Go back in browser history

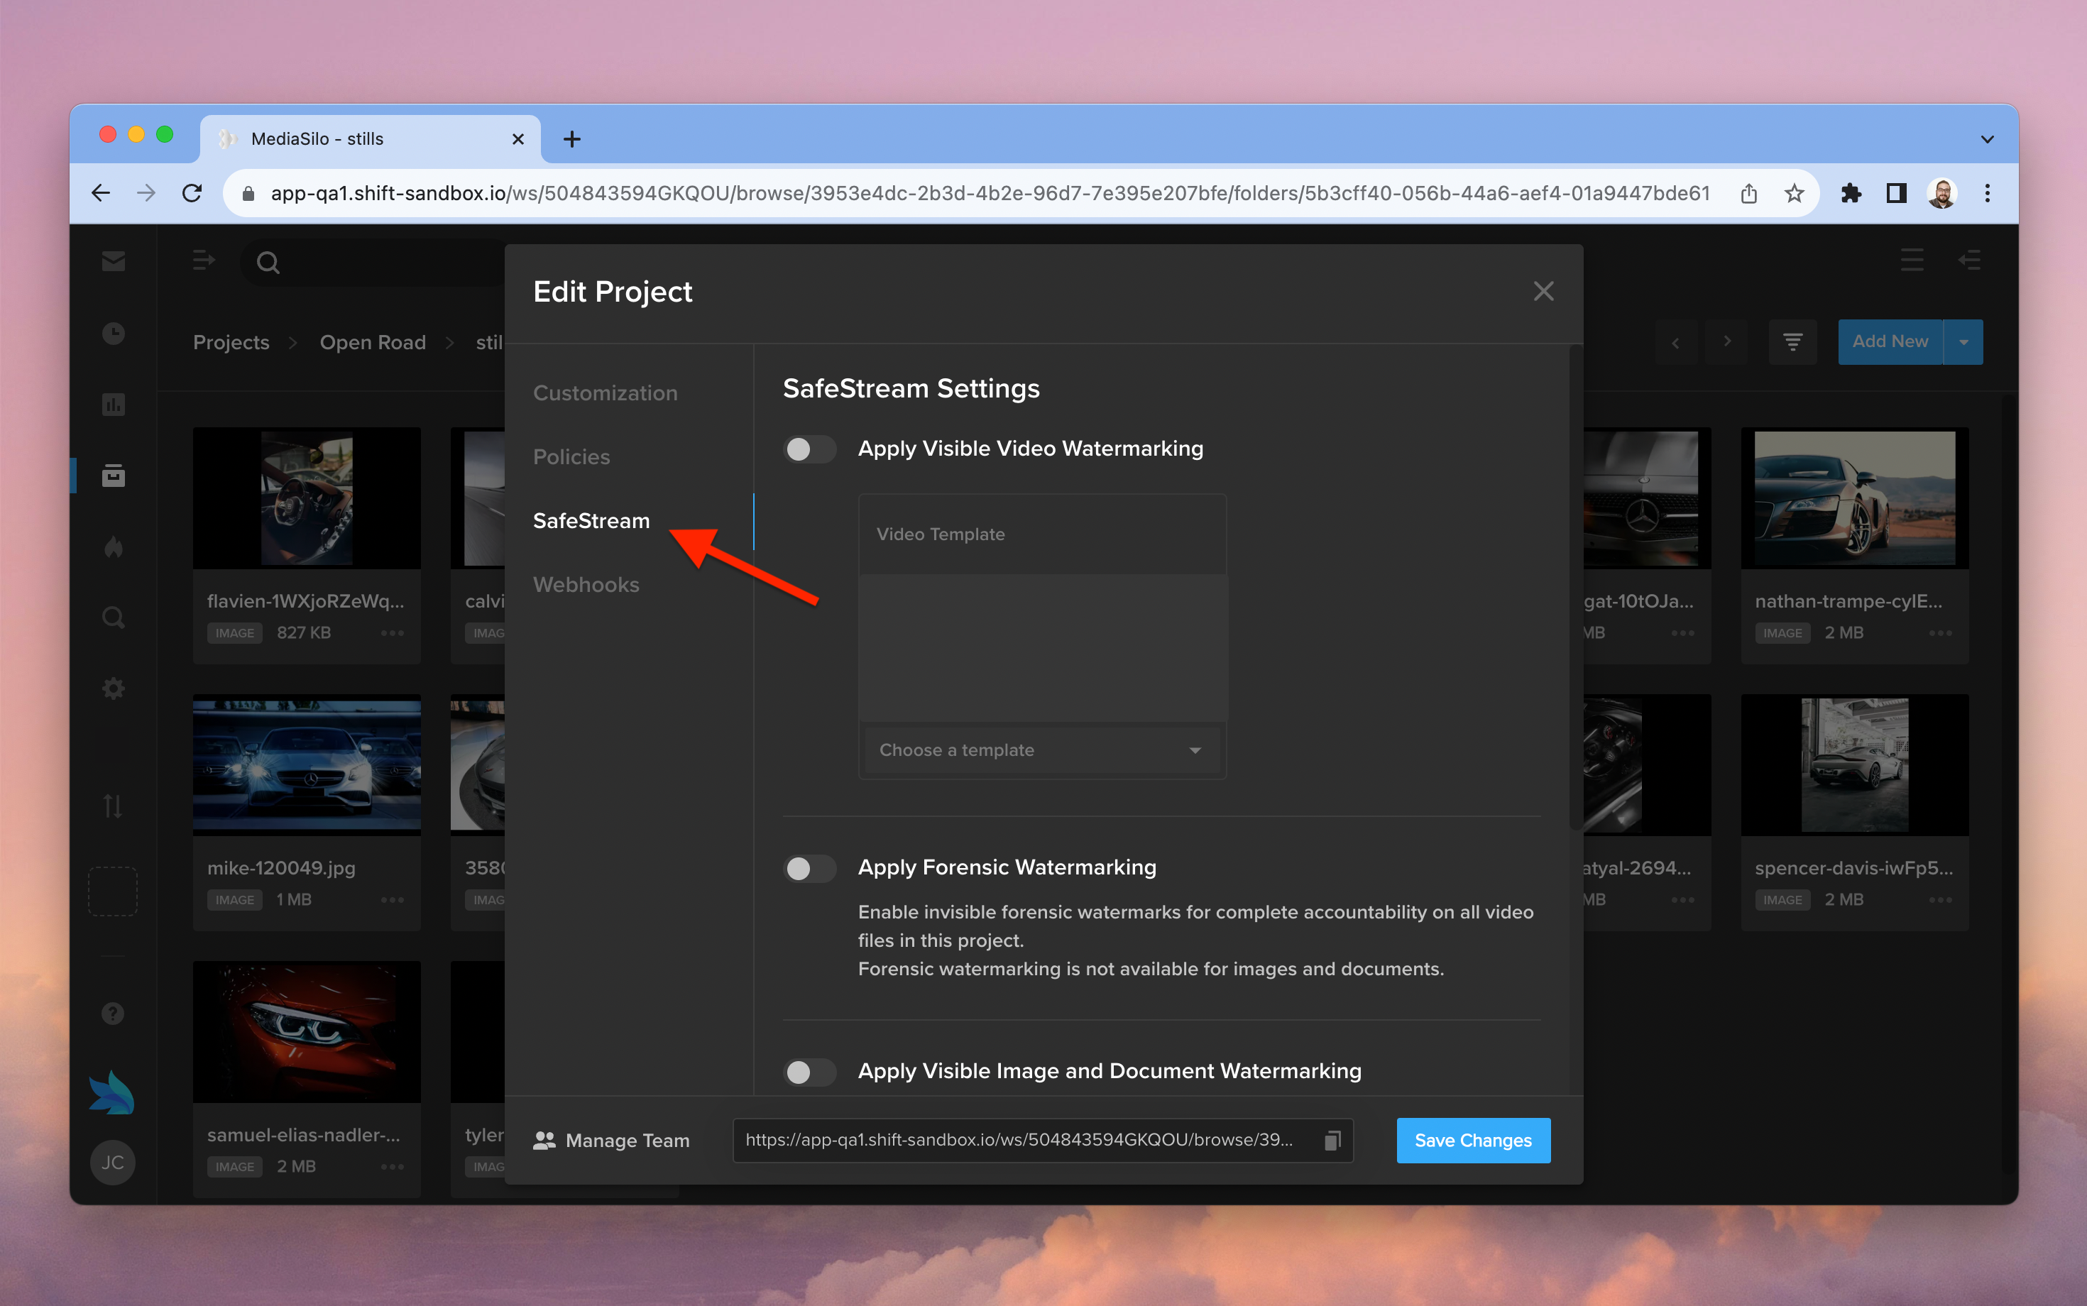coord(101,194)
